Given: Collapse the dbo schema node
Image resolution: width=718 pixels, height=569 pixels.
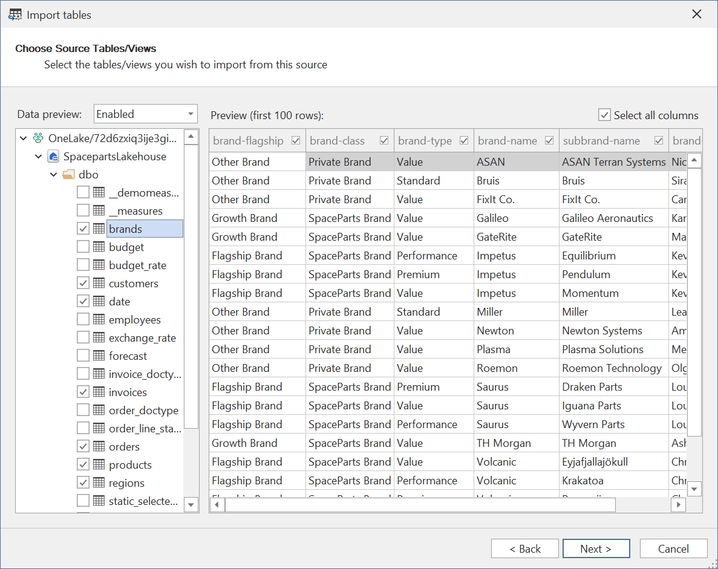Looking at the screenshot, I should pos(53,174).
